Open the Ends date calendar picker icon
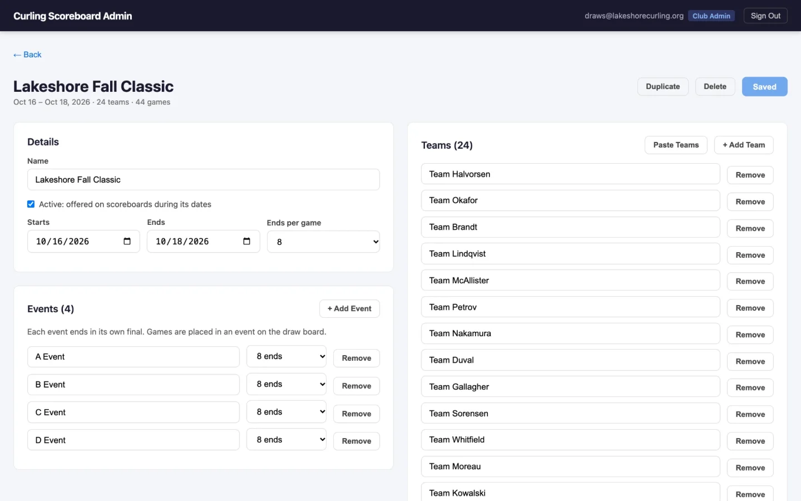The width and height of the screenshot is (801, 501). pyautogui.click(x=246, y=241)
